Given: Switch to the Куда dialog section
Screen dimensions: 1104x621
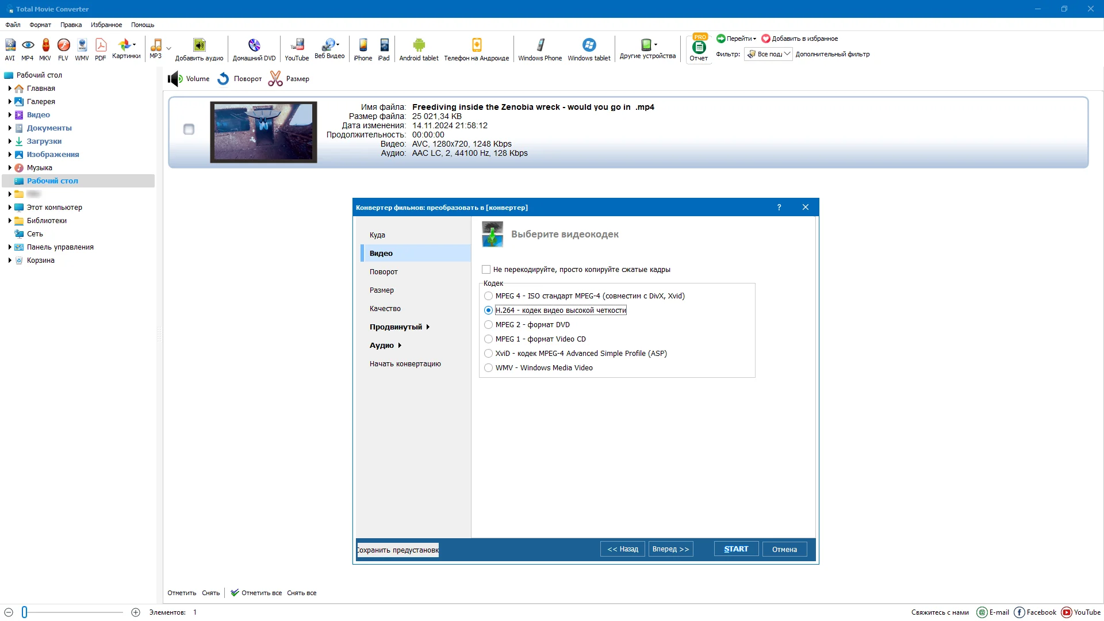Looking at the screenshot, I should [x=416, y=235].
